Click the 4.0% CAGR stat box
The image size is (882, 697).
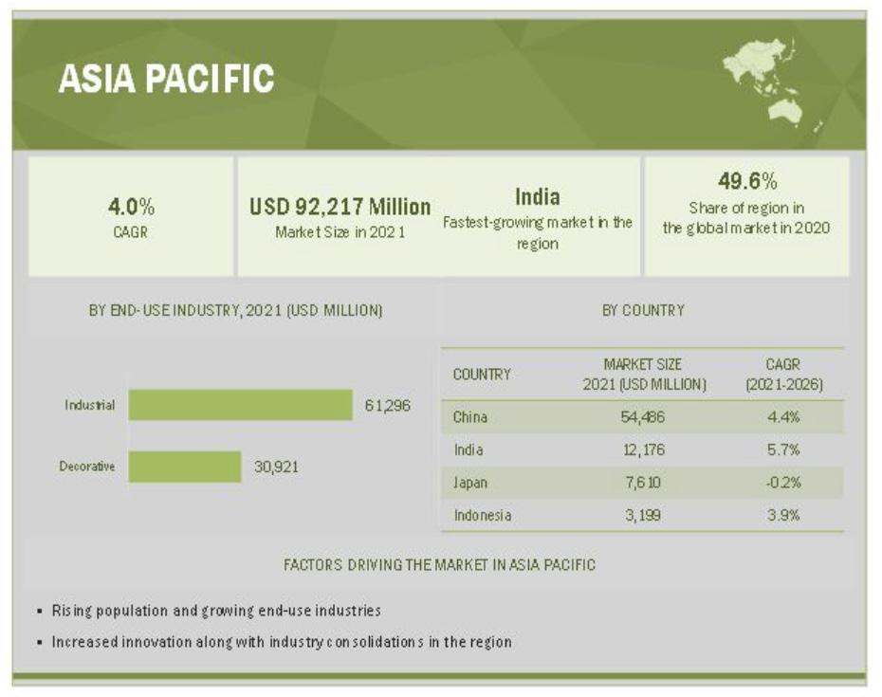[131, 216]
